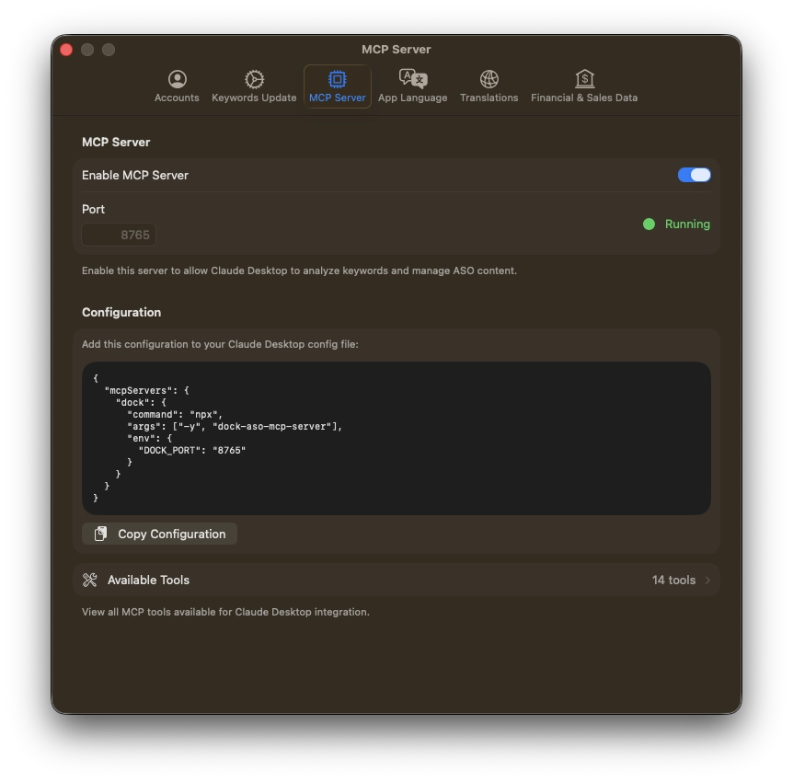Close the MCP Server window
This screenshot has width=793, height=782.
pyautogui.click(x=66, y=50)
